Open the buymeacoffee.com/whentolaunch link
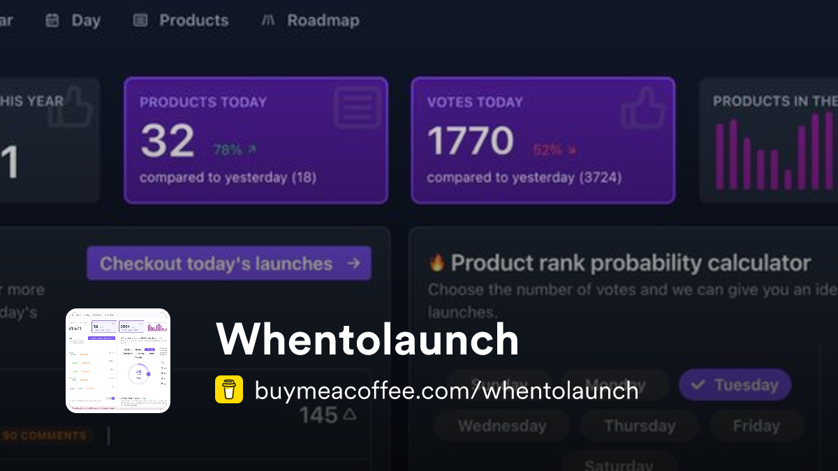The width and height of the screenshot is (838, 471). pos(446,391)
